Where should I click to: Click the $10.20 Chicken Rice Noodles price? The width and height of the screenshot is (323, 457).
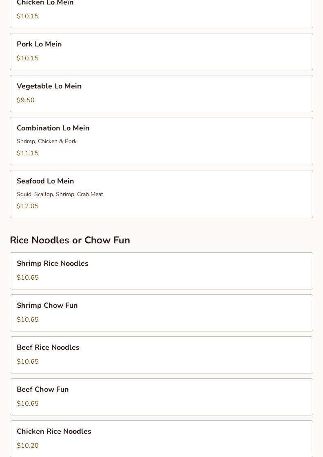28,445
